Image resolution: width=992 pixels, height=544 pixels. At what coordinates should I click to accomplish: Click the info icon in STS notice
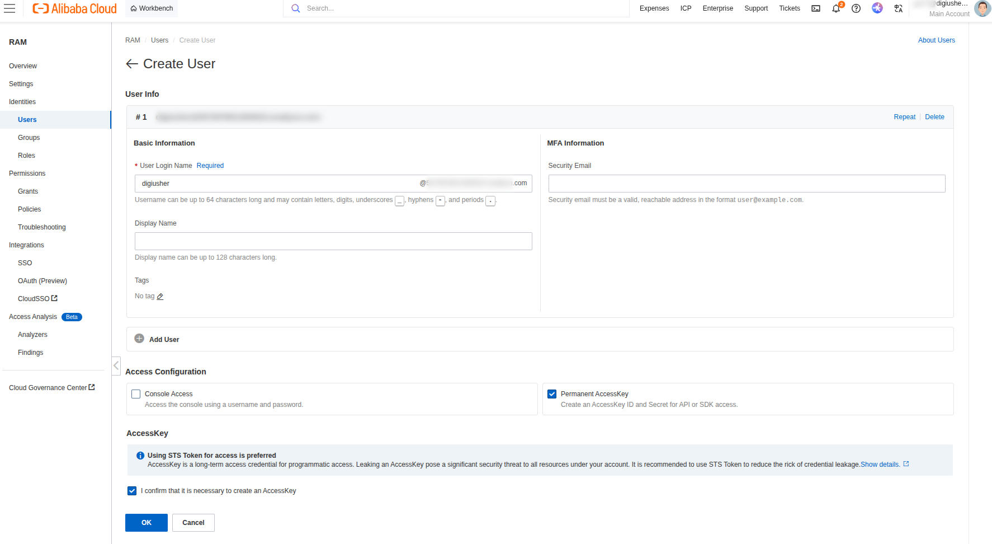(x=140, y=456)
